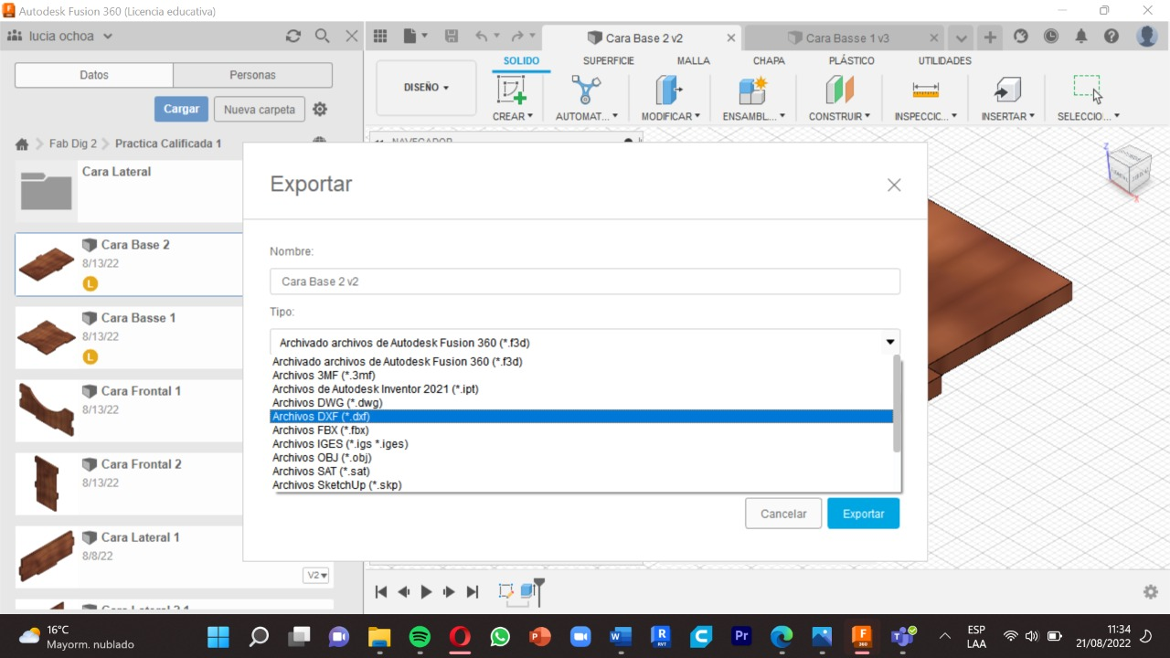Click the create sketch icon

coord(512,90)
